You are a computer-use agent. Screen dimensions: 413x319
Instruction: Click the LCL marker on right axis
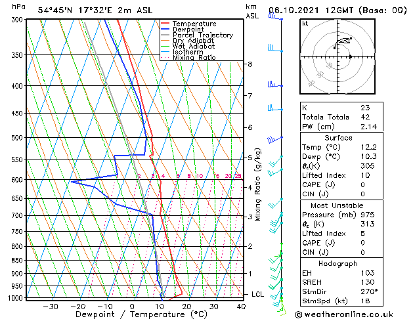pyautogui.click(x=258, y=294)
